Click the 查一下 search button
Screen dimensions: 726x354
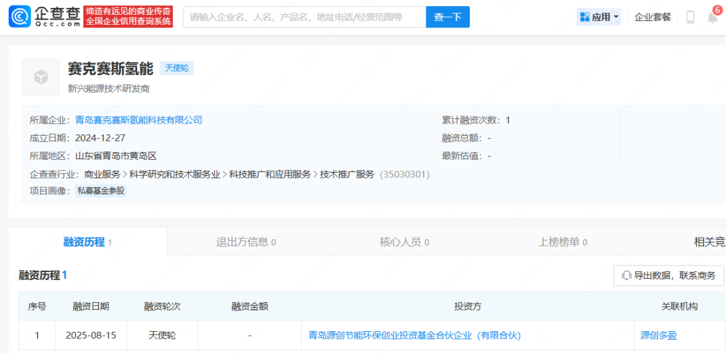pyautogui.click(x=448, y=17)
